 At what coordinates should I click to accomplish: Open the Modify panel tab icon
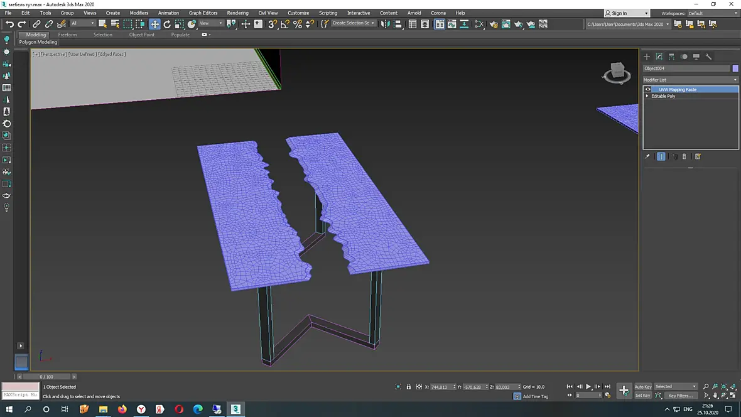(659, 57)
